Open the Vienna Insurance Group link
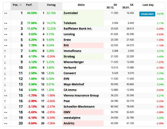Image resolution: width=167 pixels, height=129 pixels. (x=81, y=95)
